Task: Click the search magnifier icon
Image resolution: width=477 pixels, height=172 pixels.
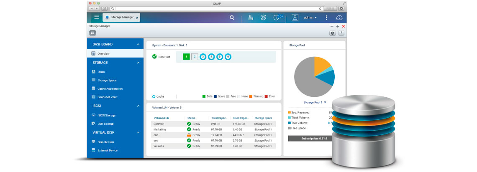Action: (232, 18)
